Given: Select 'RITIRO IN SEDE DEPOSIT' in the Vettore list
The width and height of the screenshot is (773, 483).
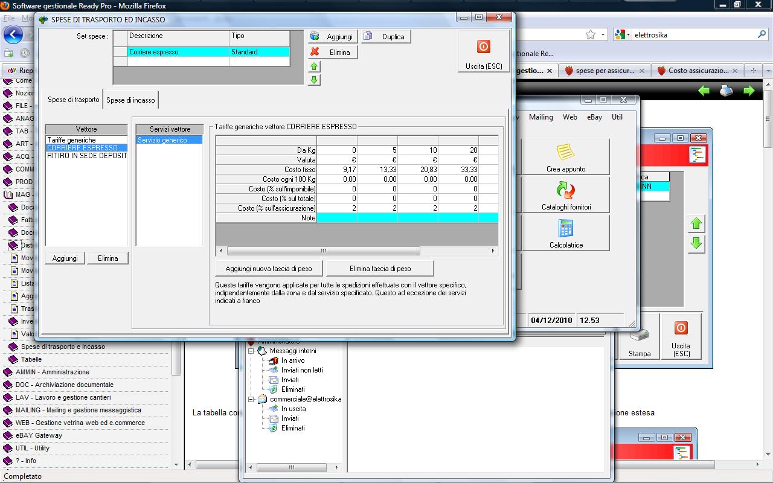Looking at the screenshot, I should [x=86, y=155].
